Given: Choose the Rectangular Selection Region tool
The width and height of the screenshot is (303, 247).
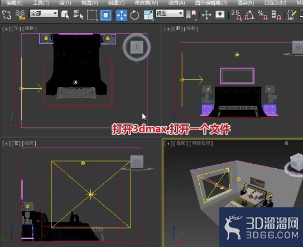Looking at the screenshot, I should 92,15.
